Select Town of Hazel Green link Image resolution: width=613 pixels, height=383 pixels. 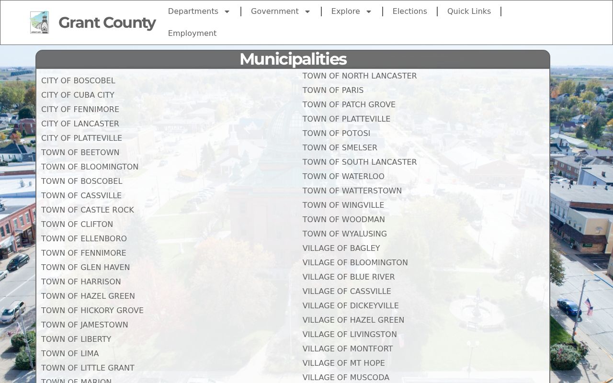88,296
